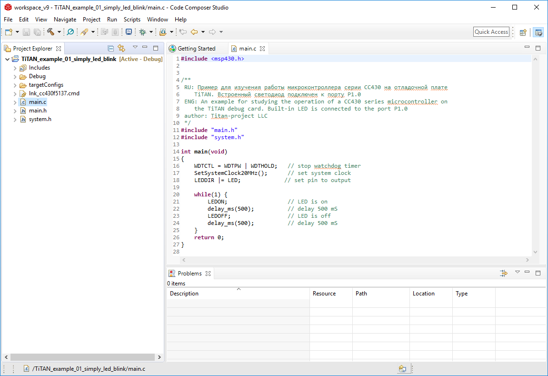Click the Open Perspective icon
Viewport: 548px width, 376px height.
pyautogui.click(x=523, y=32)
